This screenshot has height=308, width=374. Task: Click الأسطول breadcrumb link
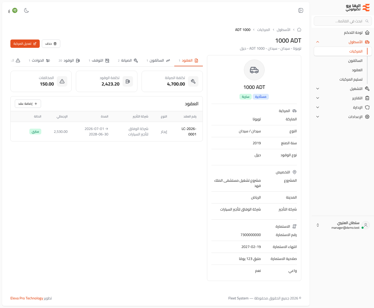283,30
